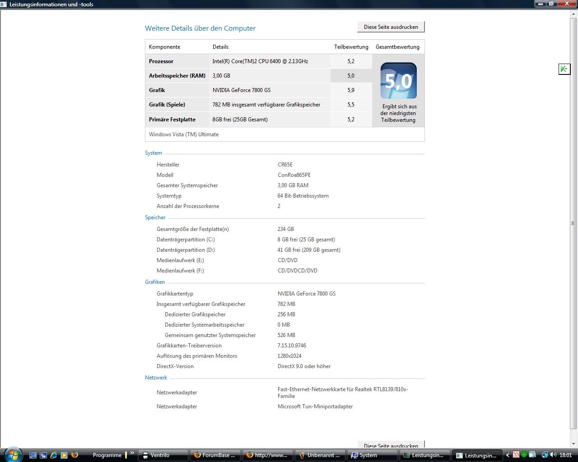578x462 pixels.
Task: Click the 'Primäre Festplatte' row label
Action: point(172,120)
